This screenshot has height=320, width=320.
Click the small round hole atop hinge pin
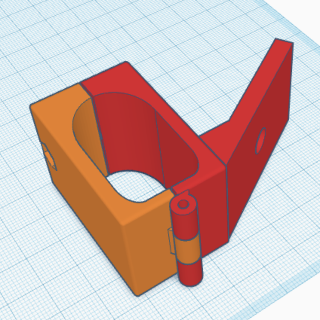click(183, 204)
